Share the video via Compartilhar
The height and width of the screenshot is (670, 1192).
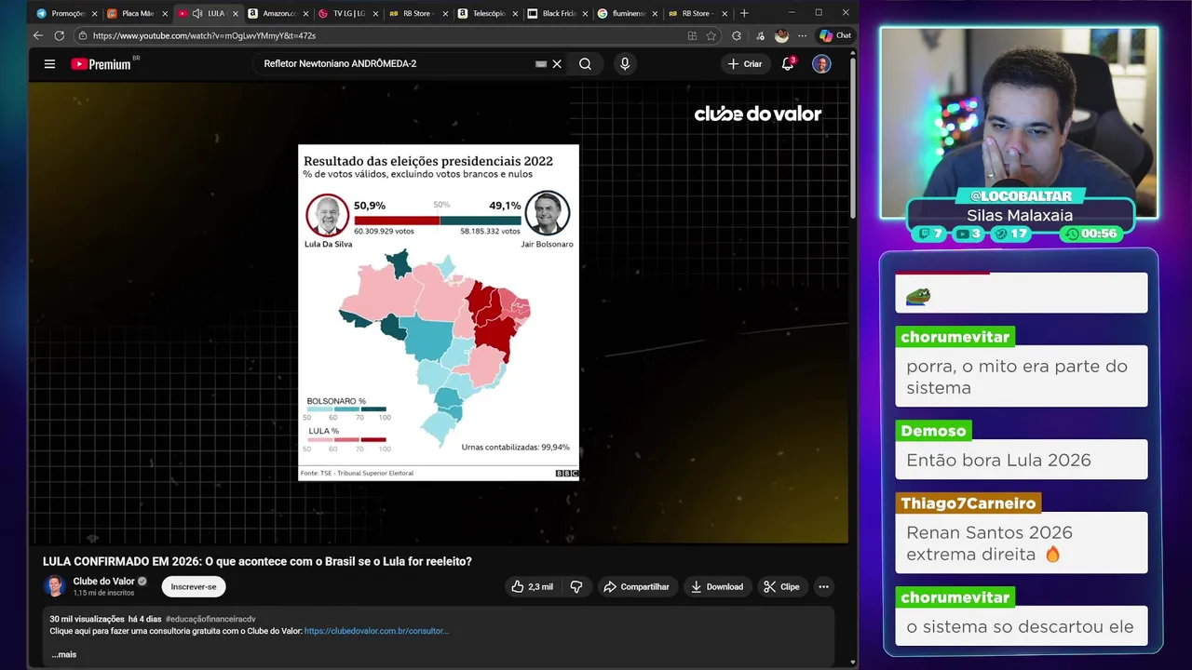tap(636, 586)
